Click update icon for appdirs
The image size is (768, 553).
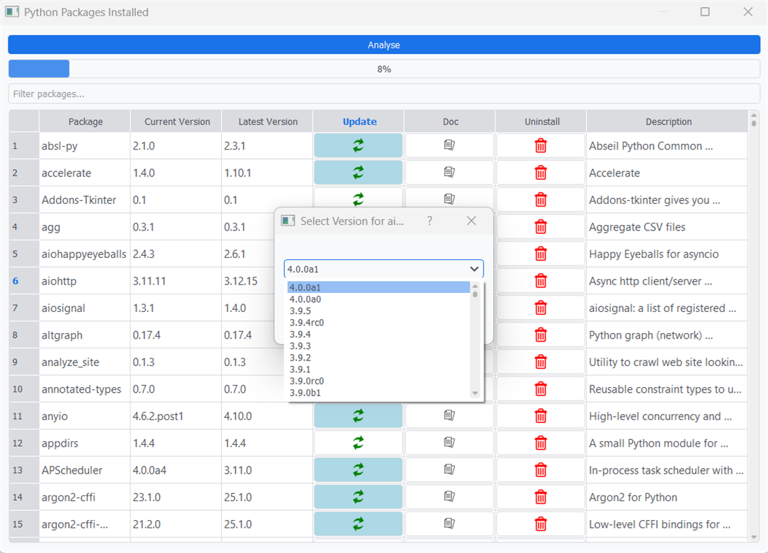point(358,443)
